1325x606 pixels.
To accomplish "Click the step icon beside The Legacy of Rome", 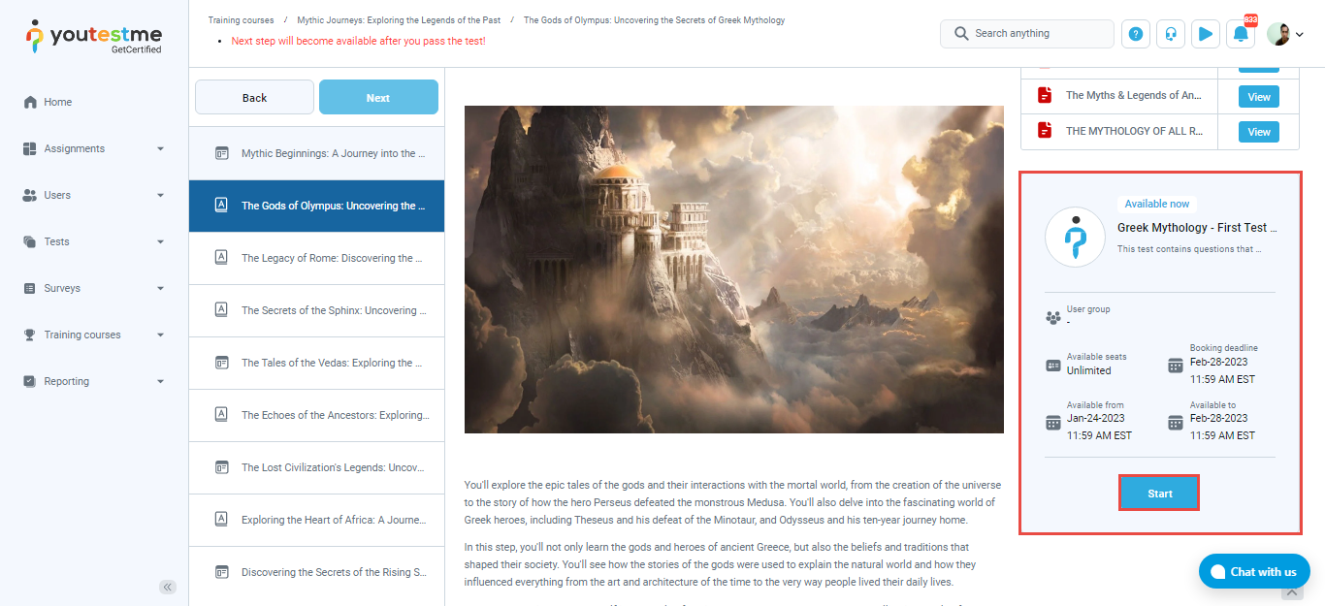I will [221, 258].
